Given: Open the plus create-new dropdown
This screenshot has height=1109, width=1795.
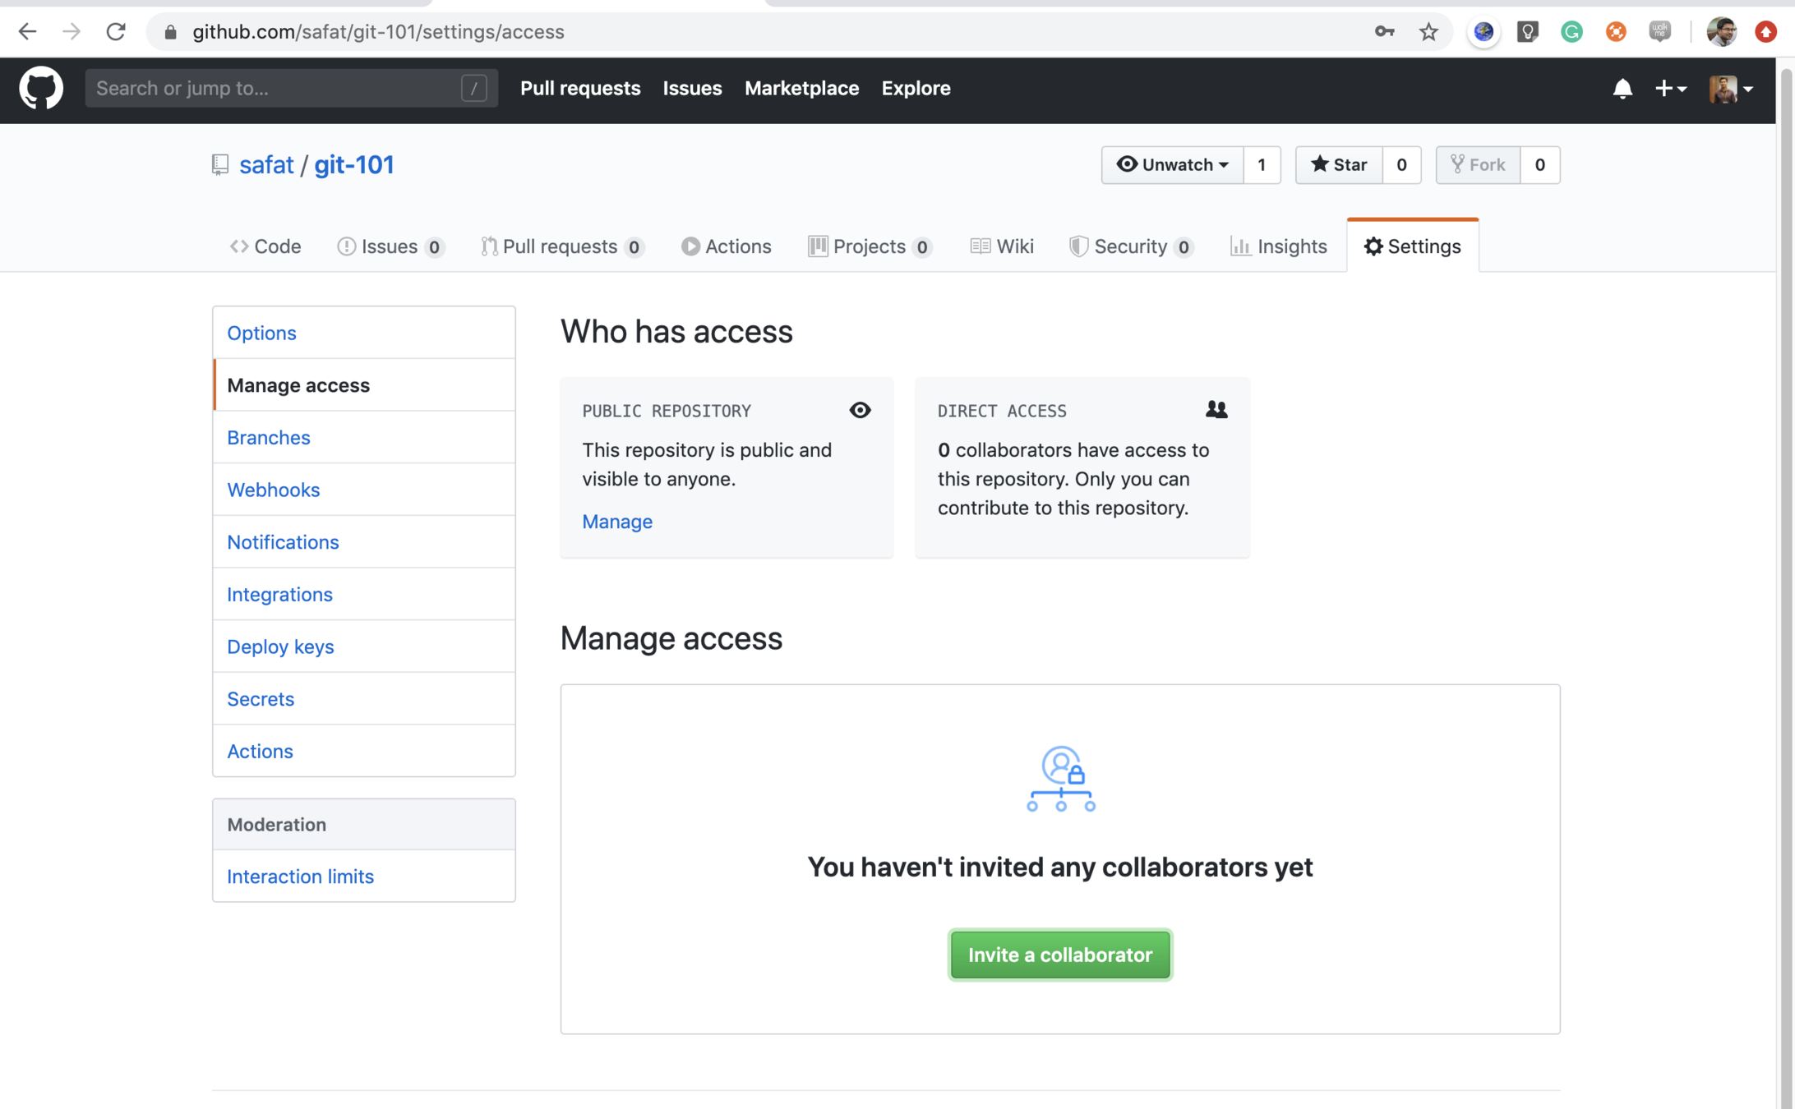Looking at the screenshot, I should [1670, 88].
